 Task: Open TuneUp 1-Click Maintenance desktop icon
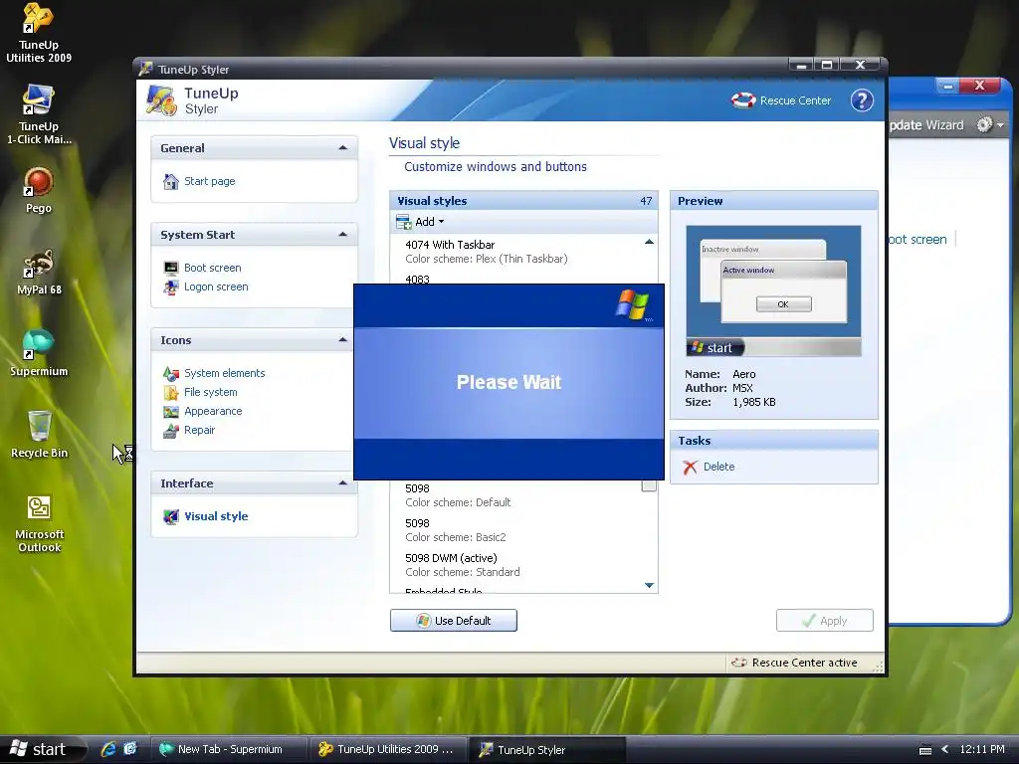tap(39, 114)
